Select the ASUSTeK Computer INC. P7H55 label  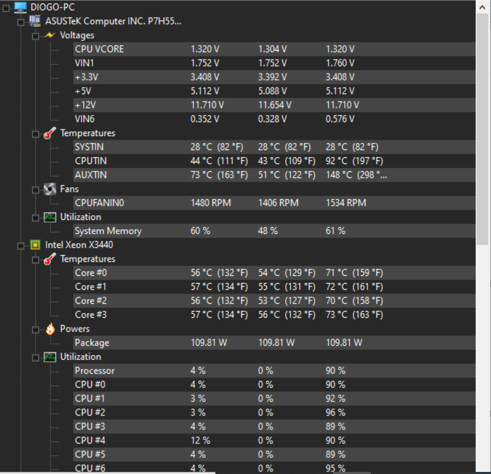[x=113, y=21]
